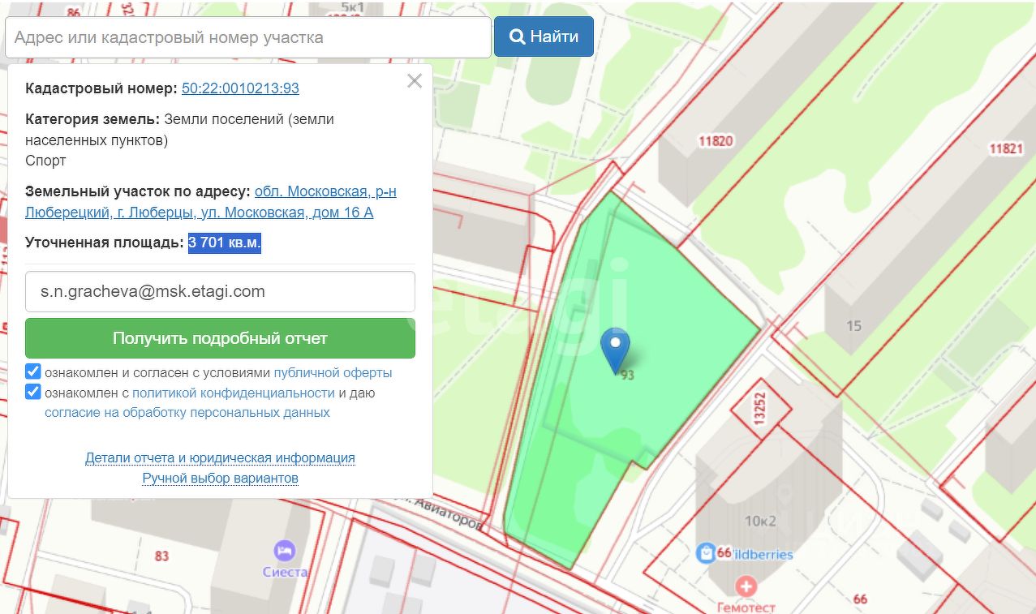The height and width of the screenshot is (614, 1036).
Task: Open Детали отчета и юридическая информация link
Action: (220, 457)
